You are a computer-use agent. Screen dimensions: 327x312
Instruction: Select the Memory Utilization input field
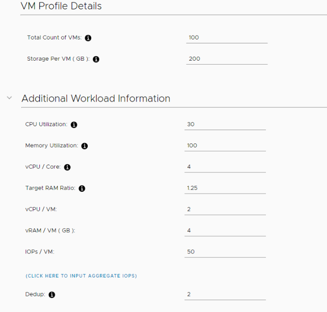coord(225,146)
